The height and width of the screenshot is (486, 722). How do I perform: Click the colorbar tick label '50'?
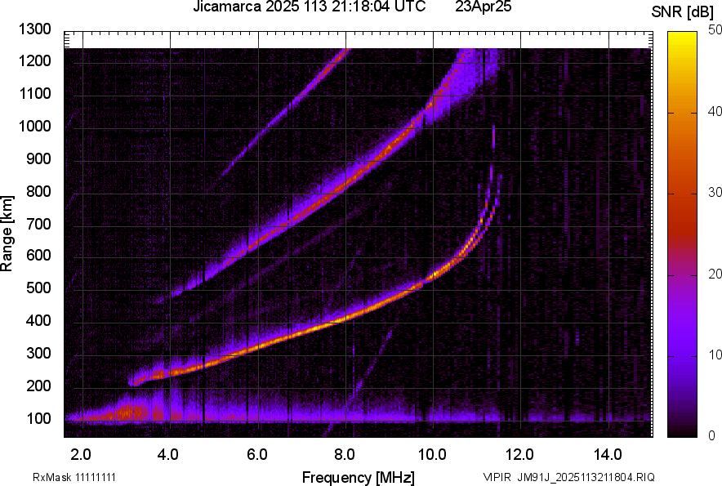[715, 30]
